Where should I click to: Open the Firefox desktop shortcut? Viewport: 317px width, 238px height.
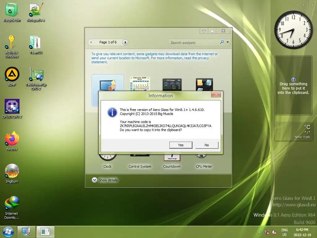point(12,141)
